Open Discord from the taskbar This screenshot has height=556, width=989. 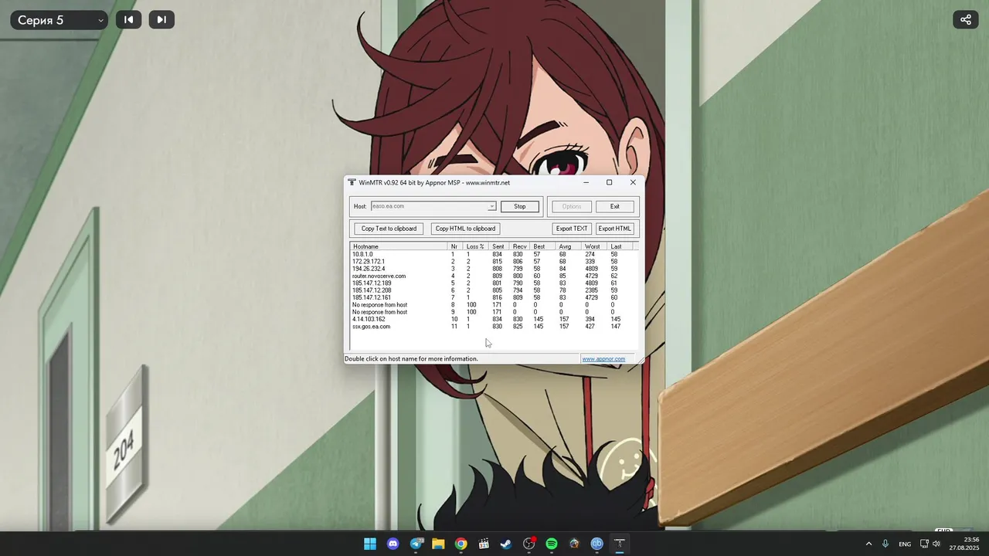[393, 544]
